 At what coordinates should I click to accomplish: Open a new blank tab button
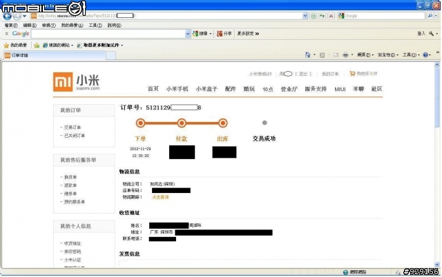tap(110, 56)
